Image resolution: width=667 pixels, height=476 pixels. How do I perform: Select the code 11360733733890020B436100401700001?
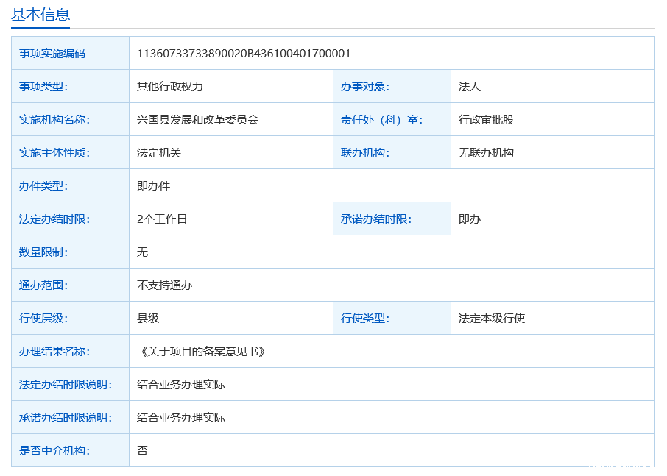[244, 54]
